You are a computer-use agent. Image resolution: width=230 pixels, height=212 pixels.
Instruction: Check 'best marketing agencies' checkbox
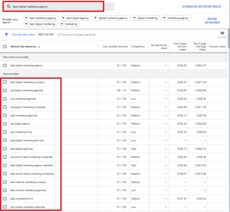pyautogui.click(x=5, y=115)
